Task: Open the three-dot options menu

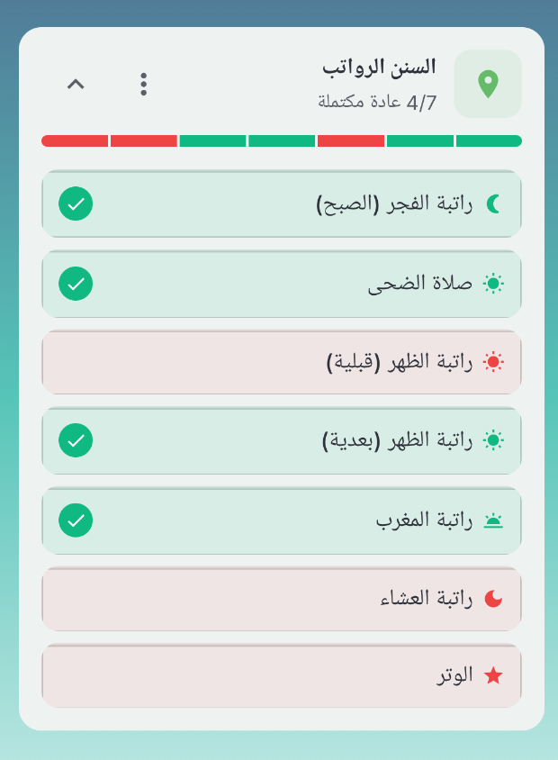Action: coord(143,85)
